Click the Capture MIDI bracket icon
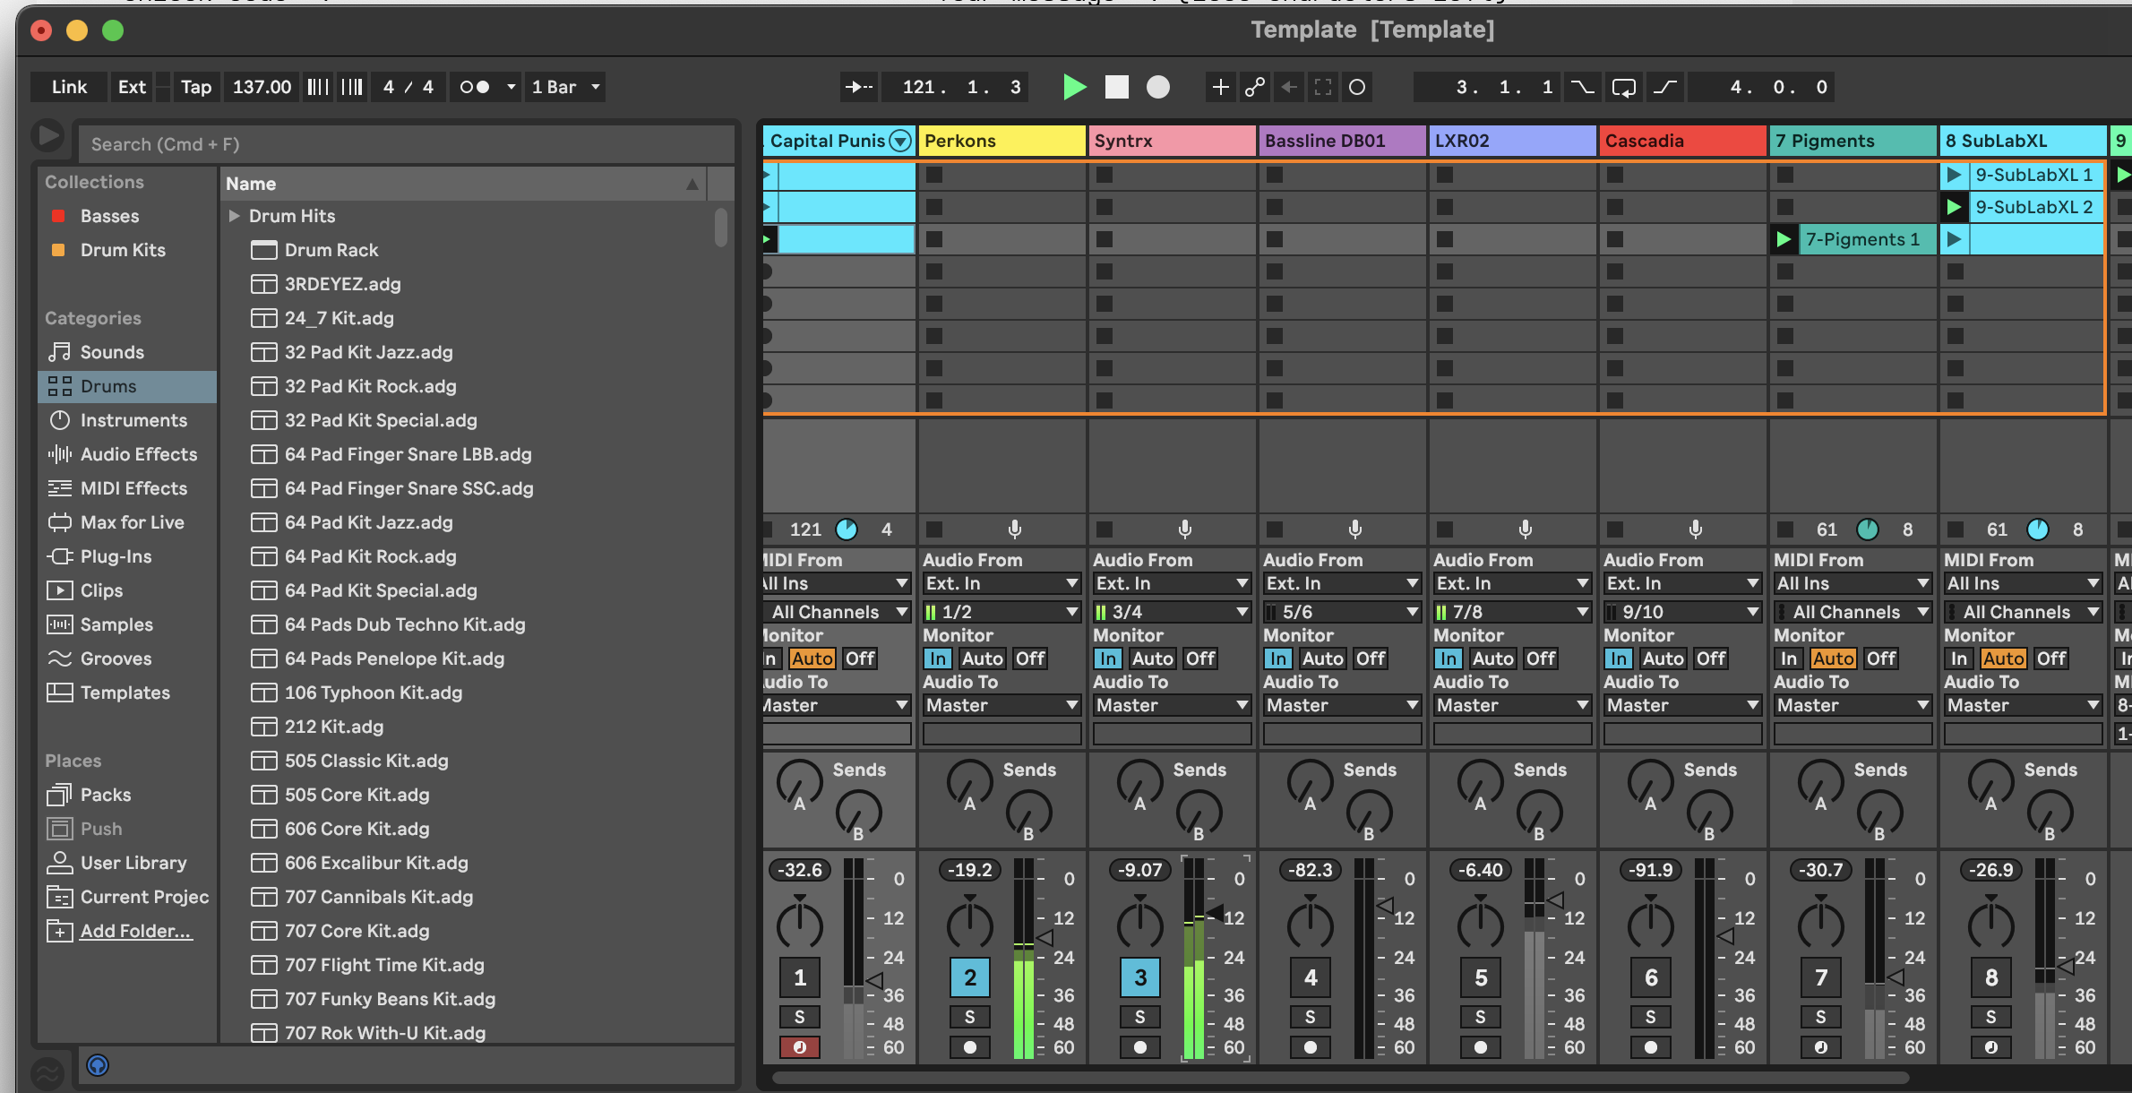Viewport: 2132px width, 1093px height. click(1323, 87)
